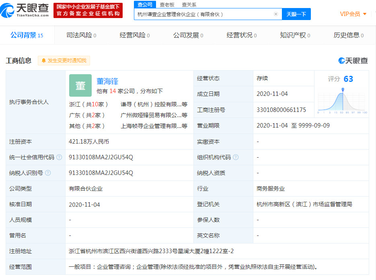The image size is (376, 280).
Task: Click the 营业期限 date range value
Action: coord(293,126)
